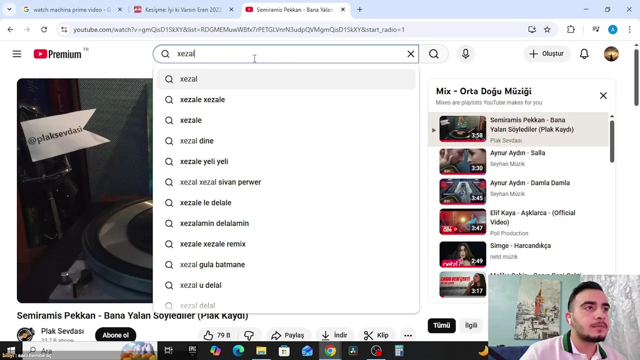Click the install app icon in address bar
The width and height of the screenshot is (640, 360).
(x=532, y=29)
